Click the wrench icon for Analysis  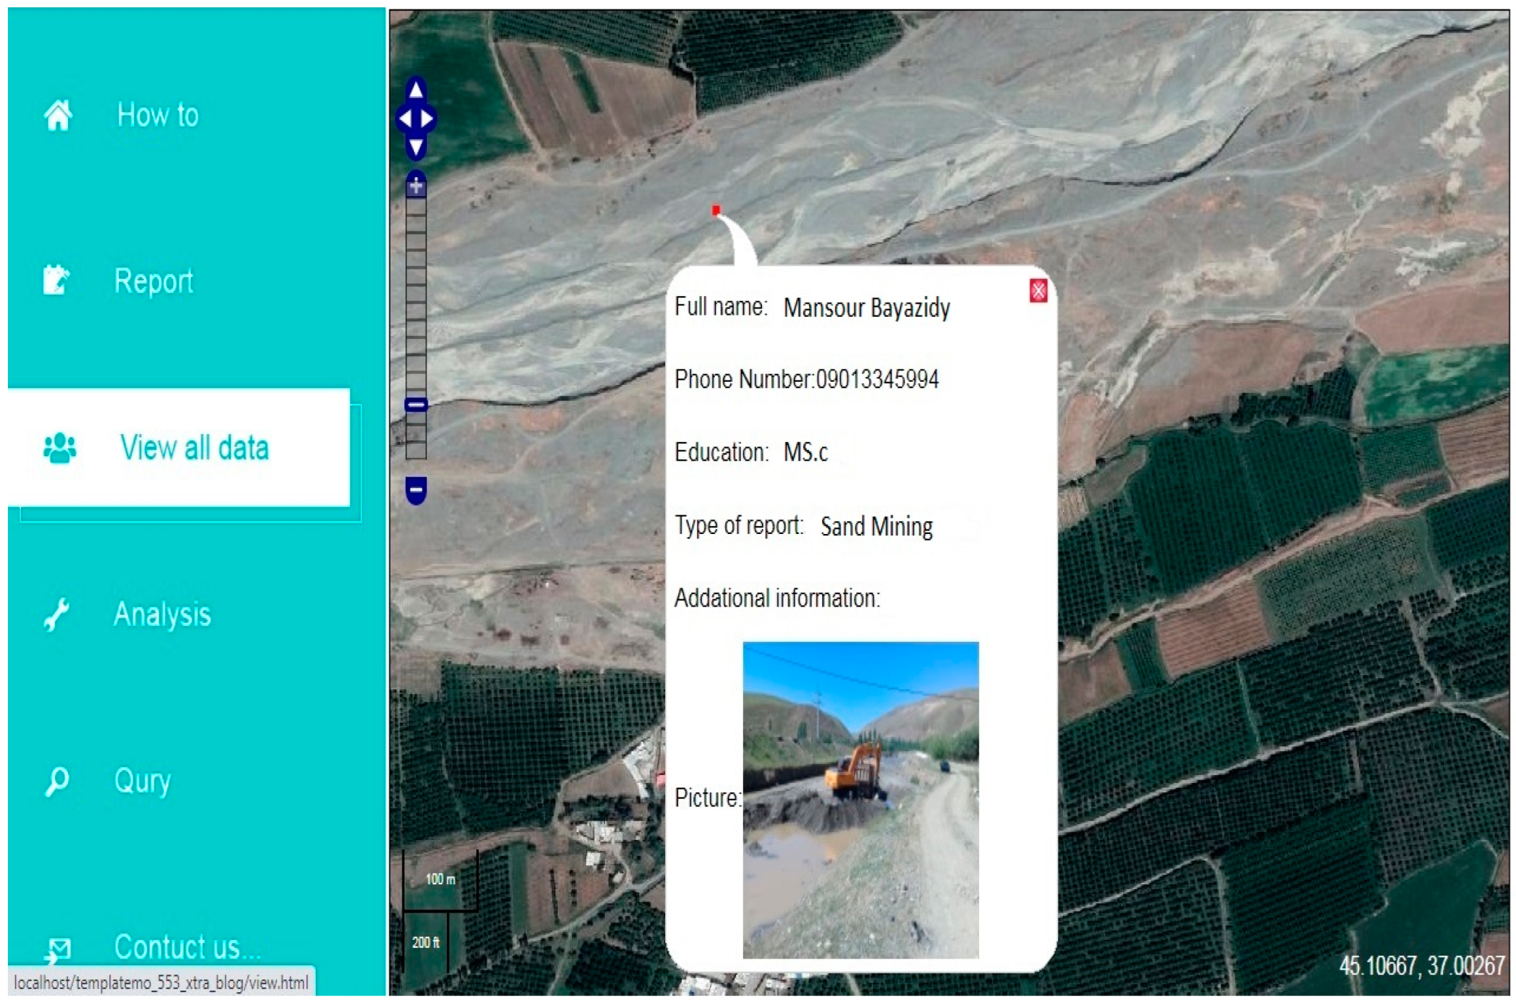[x=57, y=614]
